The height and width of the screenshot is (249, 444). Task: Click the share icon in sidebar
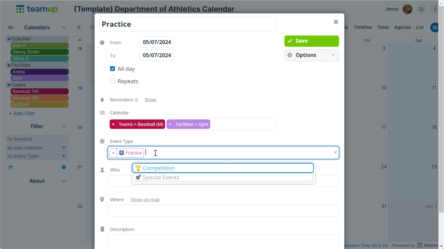point(10,167)
